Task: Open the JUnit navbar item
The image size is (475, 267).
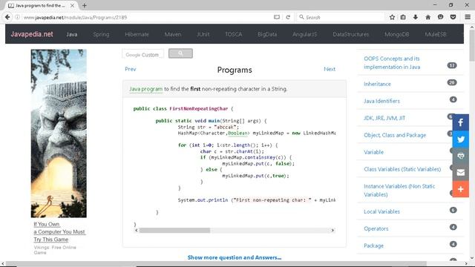Action: pyautogui.click(x=203, y=35)
